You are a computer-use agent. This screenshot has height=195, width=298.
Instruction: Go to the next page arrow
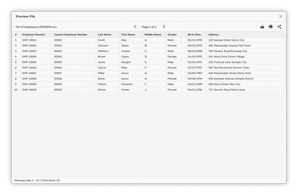[164, 27]
